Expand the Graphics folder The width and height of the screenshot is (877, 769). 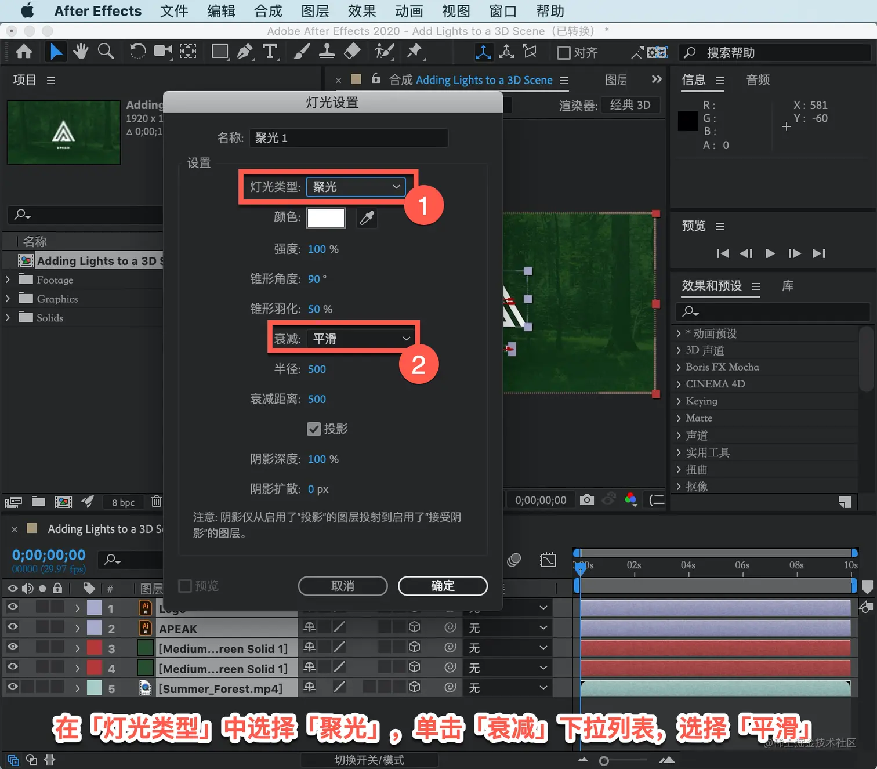(8, 299)
